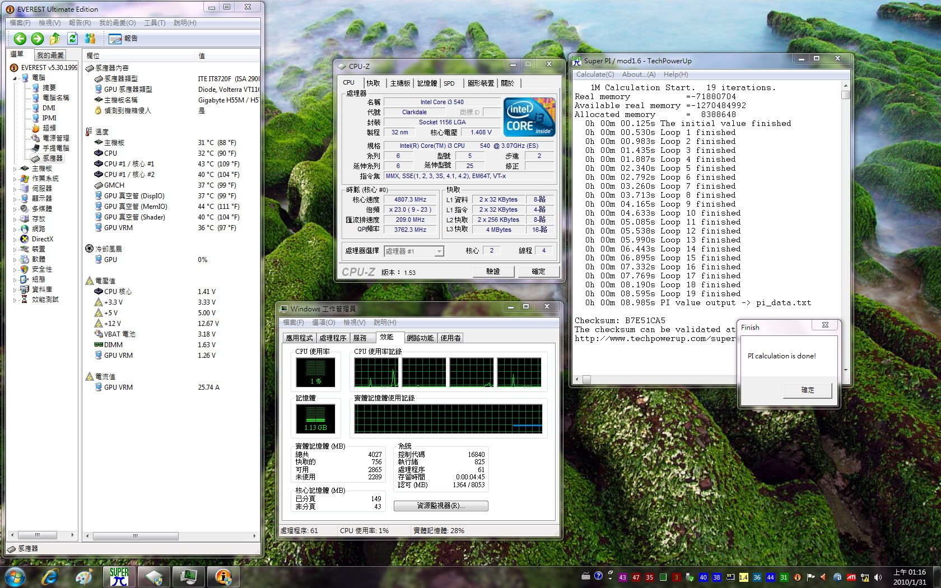Open 資源監視器(R)... in Task Manager

click(441, 506)
